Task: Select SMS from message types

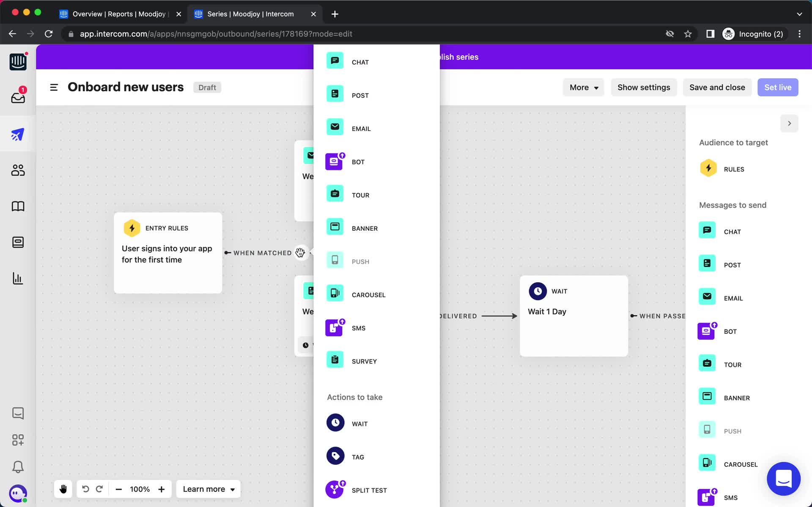Action: click(358, 328)
